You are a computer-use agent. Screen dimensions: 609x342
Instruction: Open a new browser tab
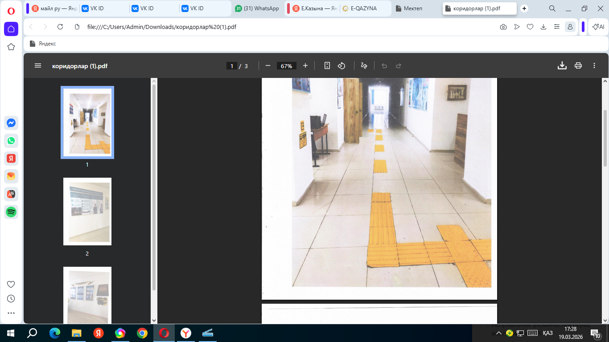(x=524, y=8)
